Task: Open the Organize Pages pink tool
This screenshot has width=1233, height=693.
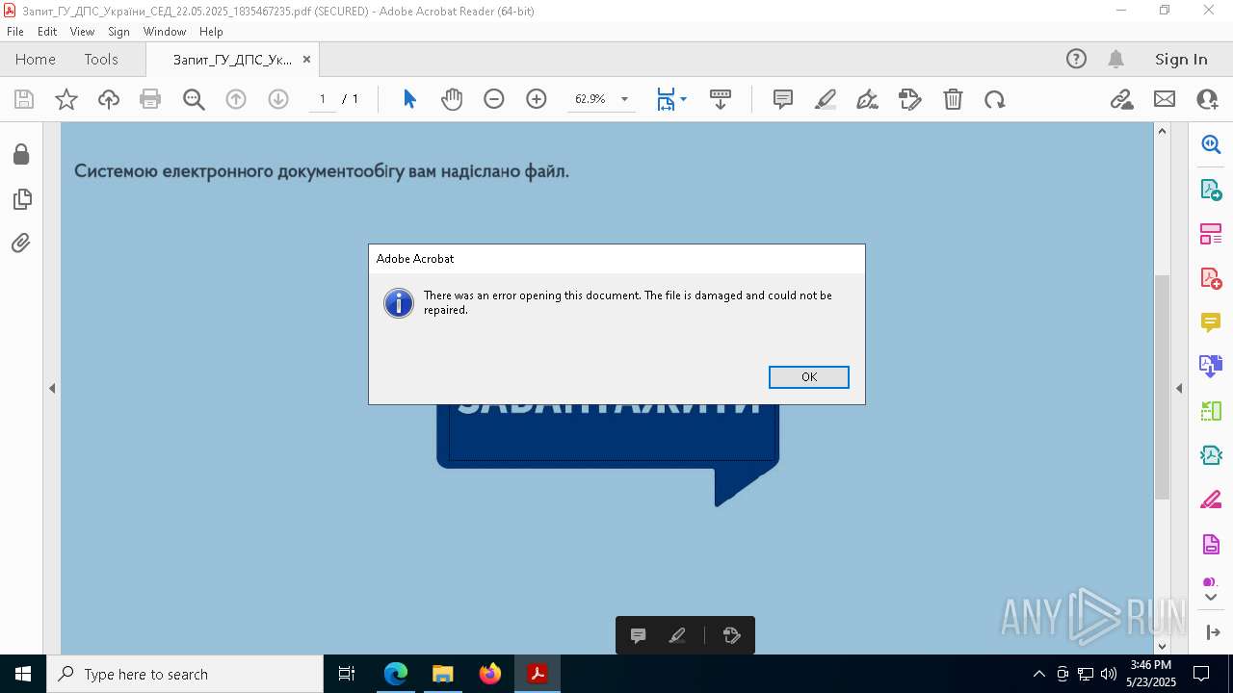Action: click(1211, 234)
